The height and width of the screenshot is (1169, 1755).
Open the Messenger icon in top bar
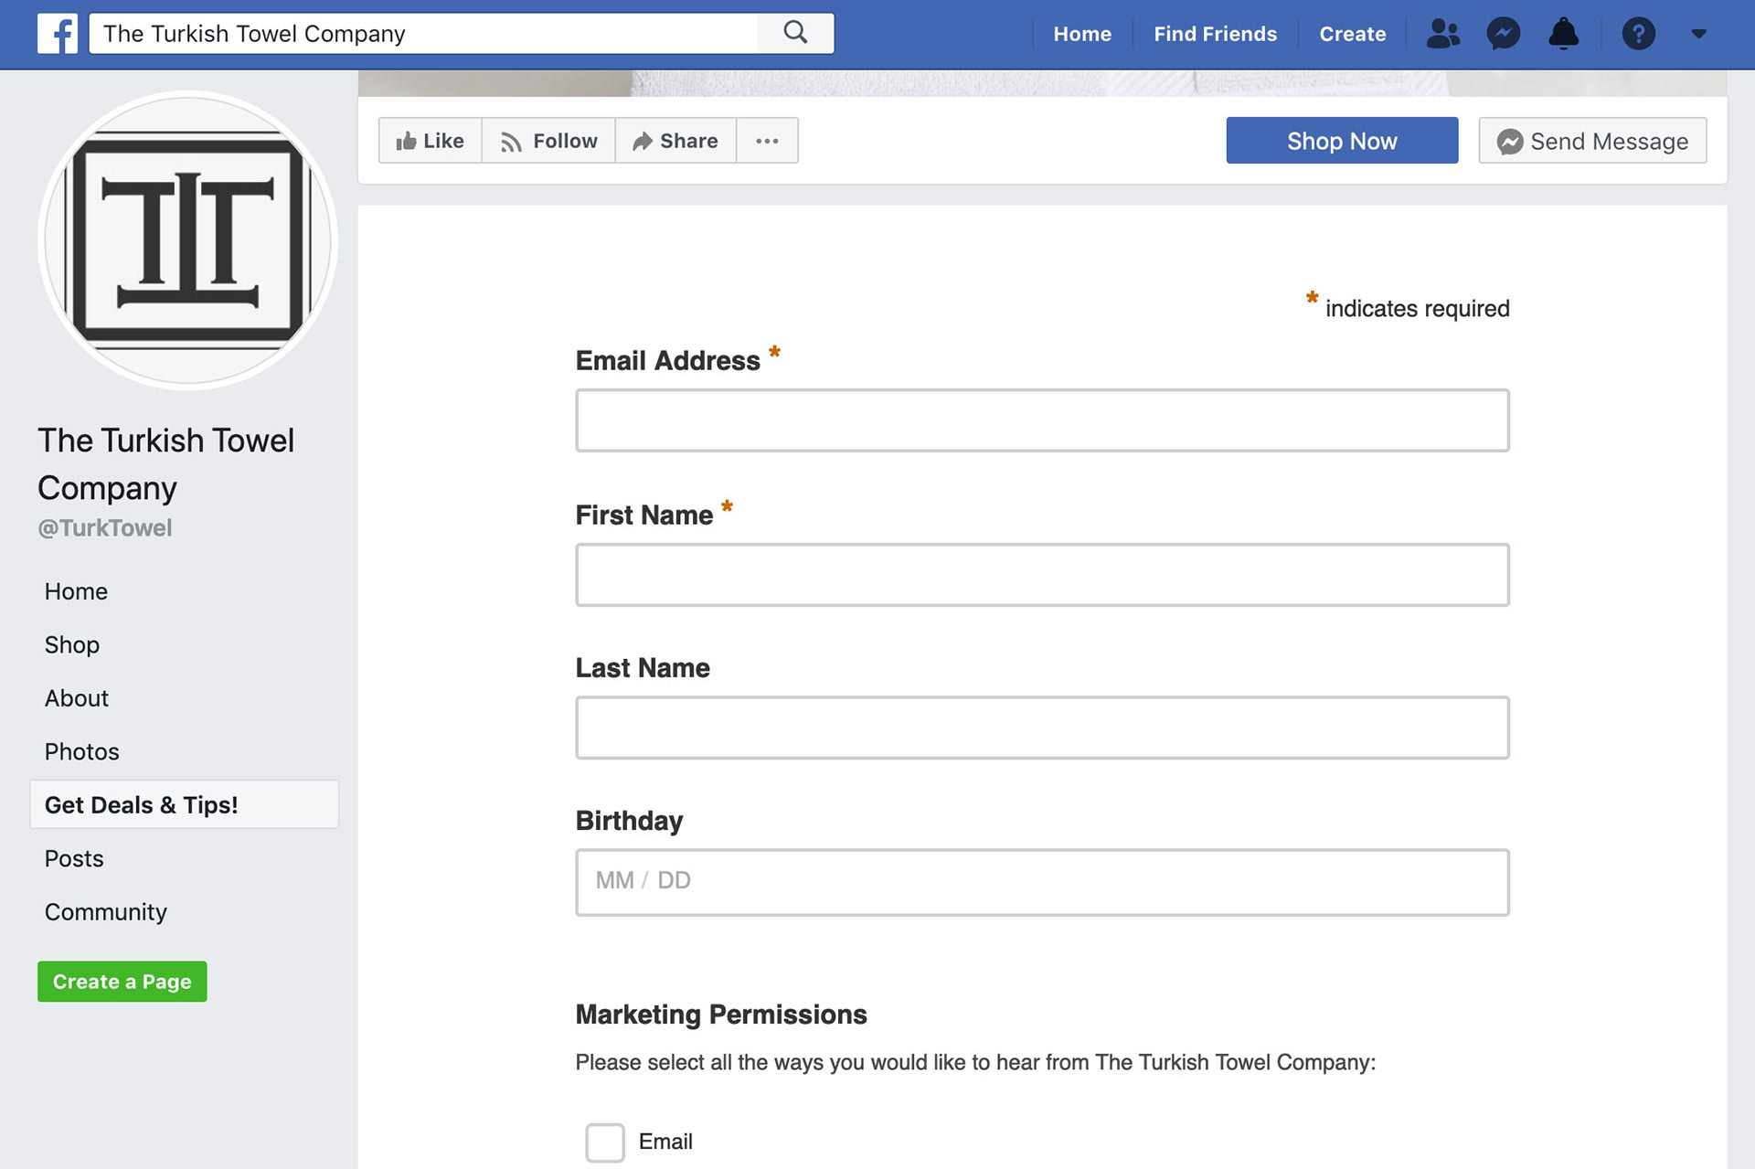tap(1504, 34)
